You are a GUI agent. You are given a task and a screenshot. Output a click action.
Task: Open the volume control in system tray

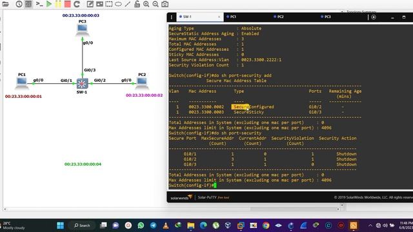click(385, 226)
